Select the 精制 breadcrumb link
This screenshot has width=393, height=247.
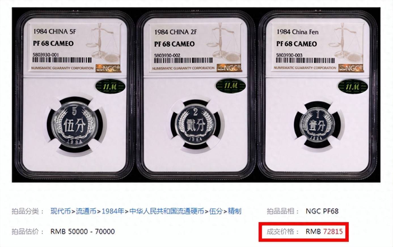(x=234, y=211)
